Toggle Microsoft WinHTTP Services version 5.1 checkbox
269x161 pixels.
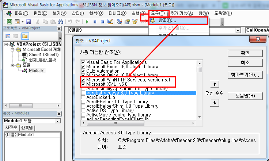pyautogui.click(x=83, y=80)
